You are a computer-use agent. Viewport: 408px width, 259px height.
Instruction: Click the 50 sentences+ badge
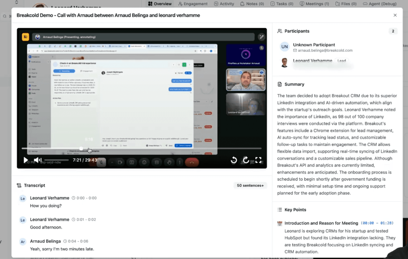coord(250,185)
